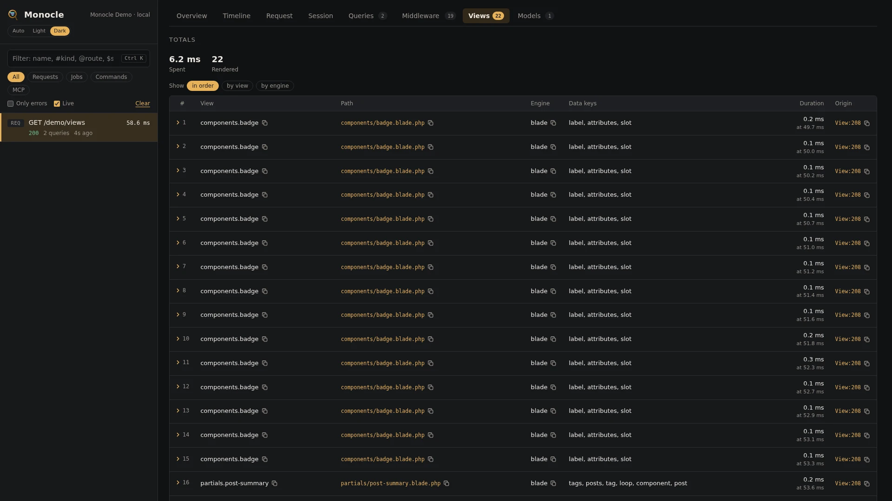Image resolution: width=892 pixels, height=501 pixels.
Task: Copy origin View:208 in row 4
Action: [867, 195]
